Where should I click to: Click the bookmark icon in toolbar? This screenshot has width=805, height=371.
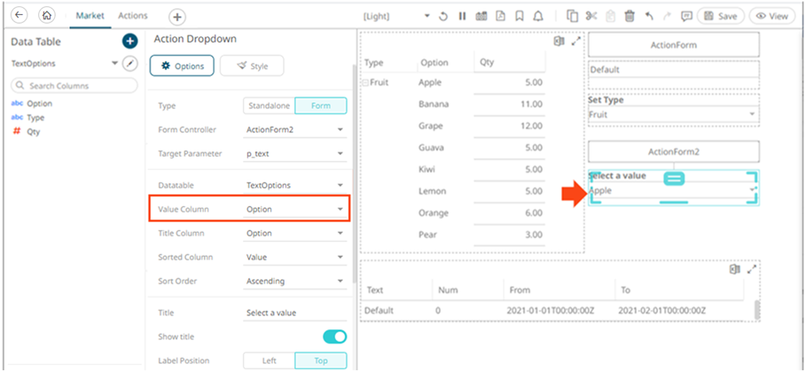coord(520,16)
